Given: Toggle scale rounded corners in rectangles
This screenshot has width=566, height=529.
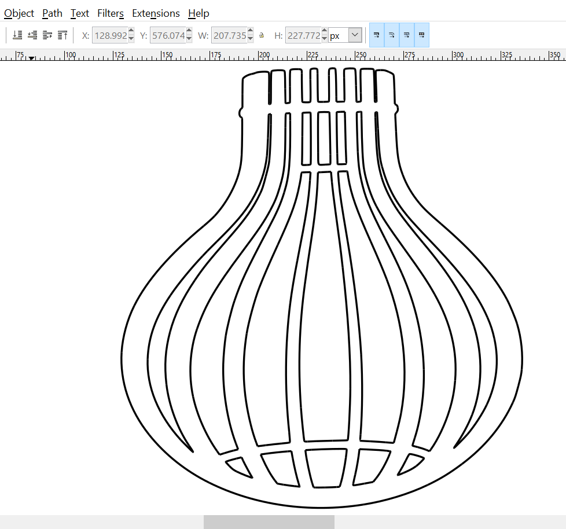Looking at the screenshot, I should (392, 35).
